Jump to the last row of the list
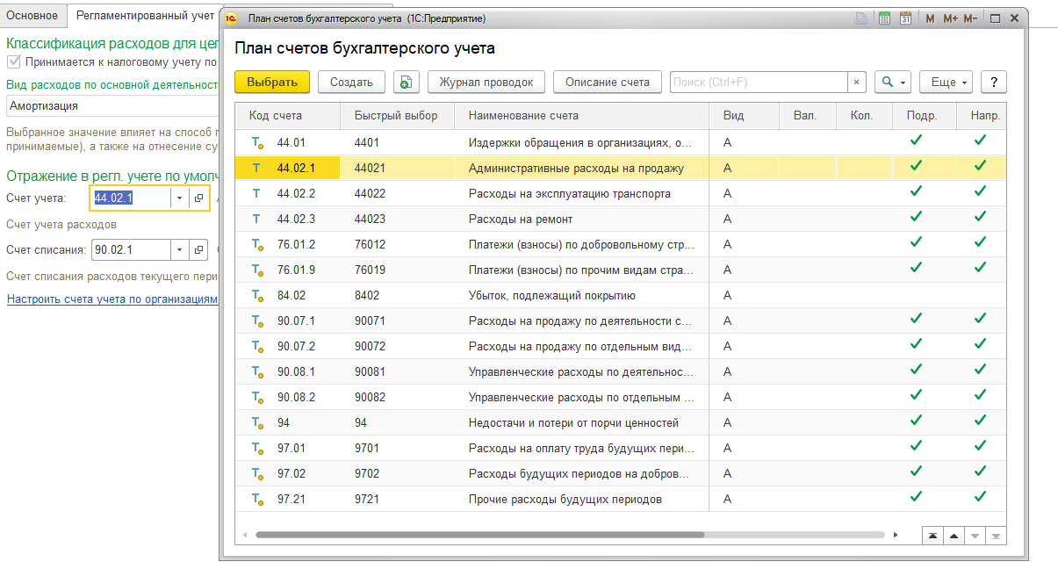The width and height of the screenshot is (1058, 569). pyautogui.click(x=996, y=536)
